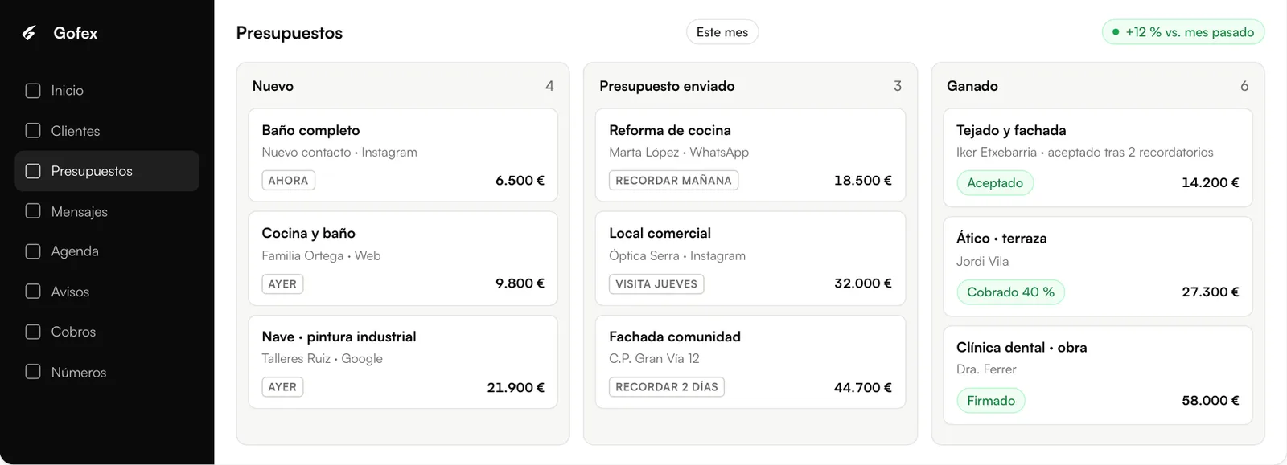Click C.P. Gran Vía 12 subtitle
Image resolution: width=1287 pixels, height=465 pixels.
(654, 359)
